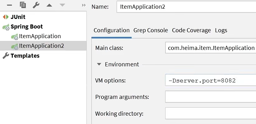The image size is (256, 124).
Task: Click the move up arrow icon
Action: coord(49,5)
